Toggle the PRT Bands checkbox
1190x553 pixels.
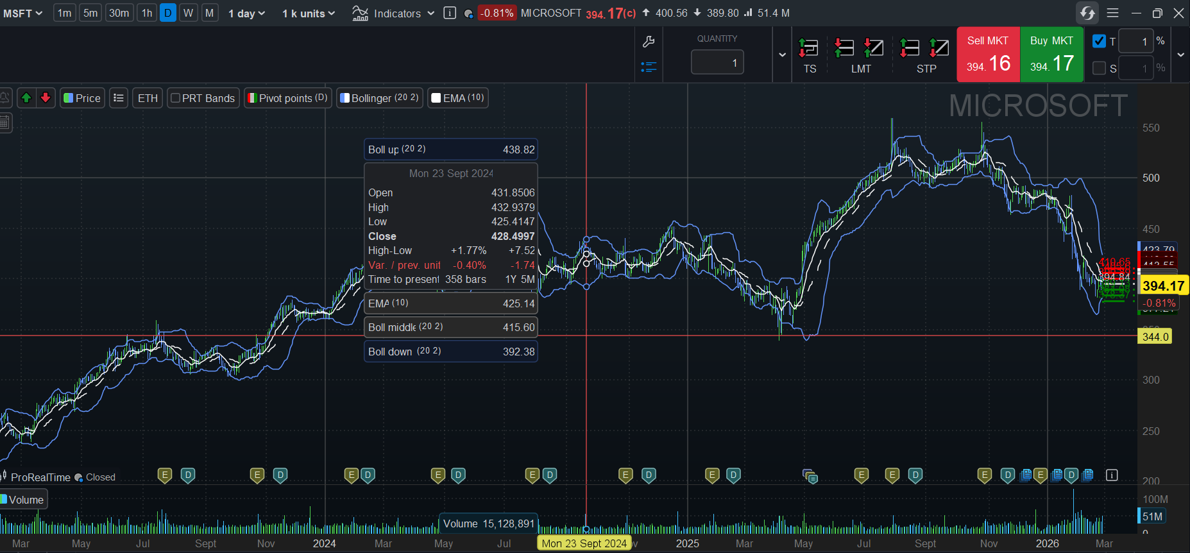tap(175, 98)
